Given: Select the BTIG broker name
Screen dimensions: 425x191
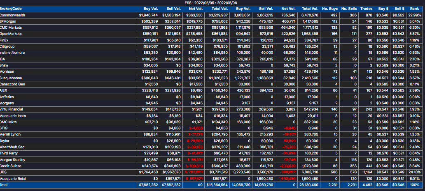Looking at the screenshot, I should point(4,128).
